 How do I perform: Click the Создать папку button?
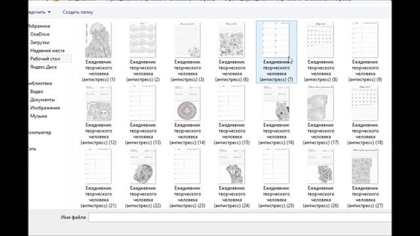tap(77, 12)
